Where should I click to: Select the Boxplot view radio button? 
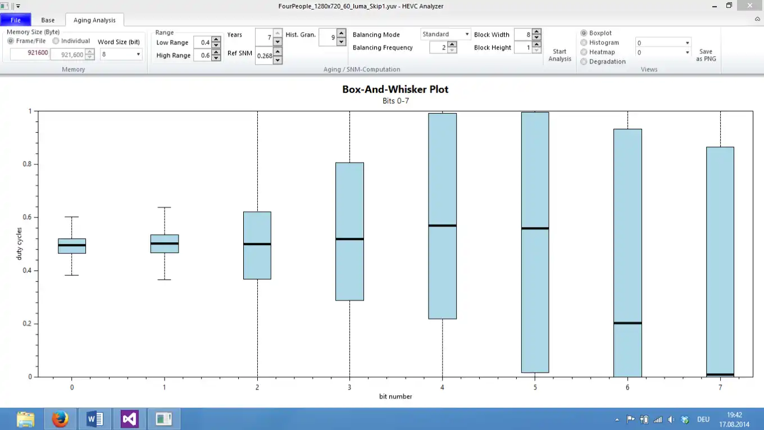click(584, 33)
